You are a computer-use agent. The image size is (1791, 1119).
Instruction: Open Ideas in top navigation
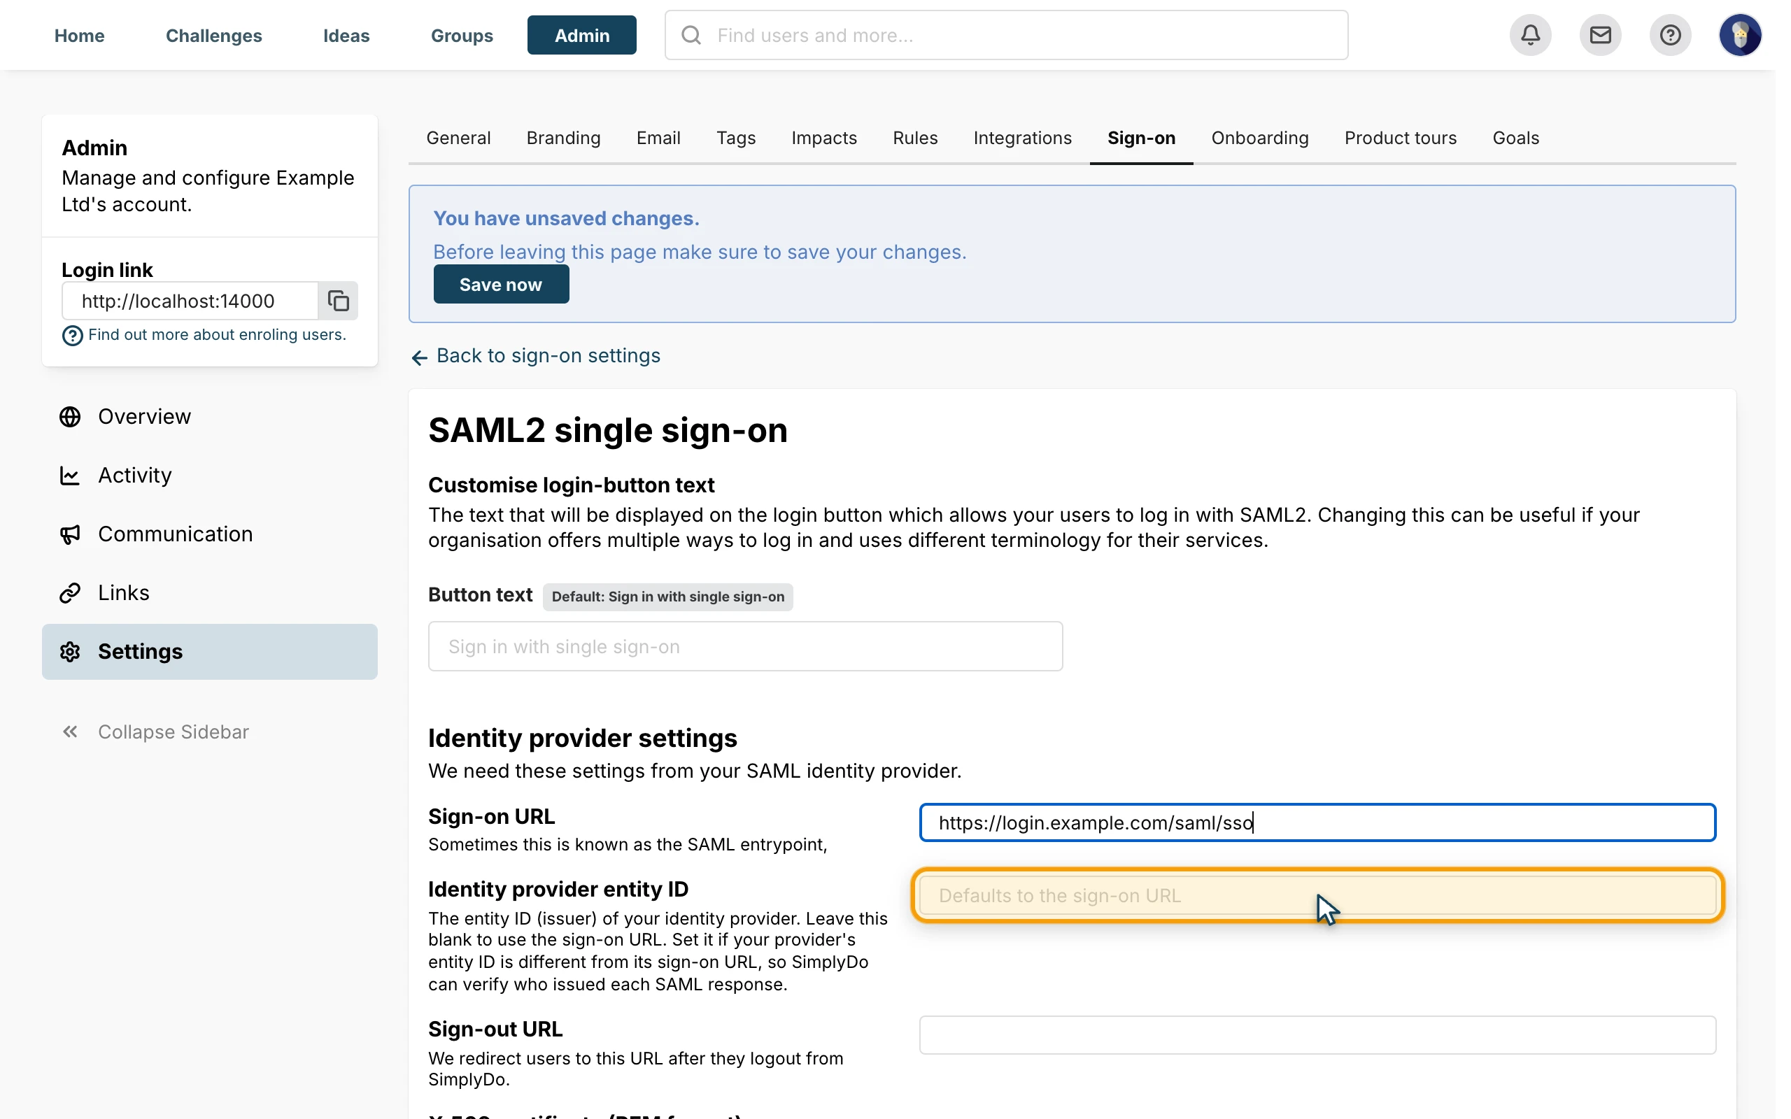click(346, 36)
